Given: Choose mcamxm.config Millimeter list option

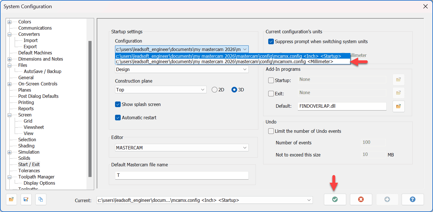Looking at the screenshot, I should [x=233, y=61].
